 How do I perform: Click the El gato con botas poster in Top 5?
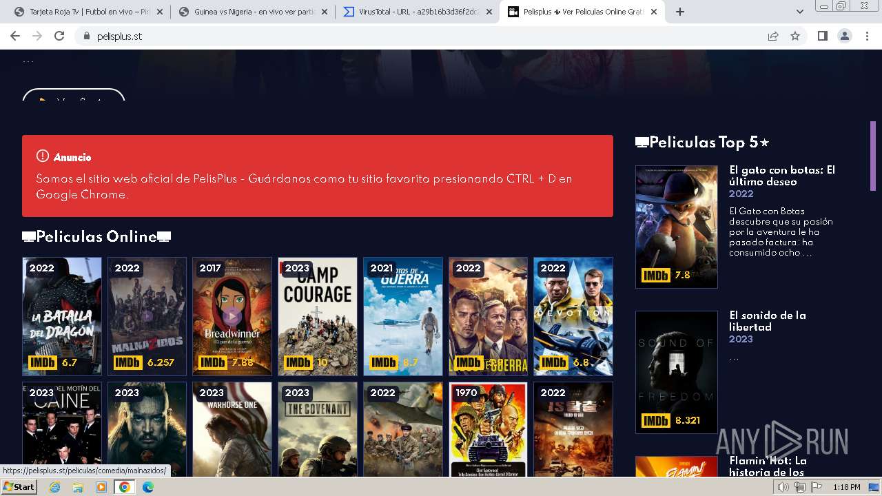pos(677,227)
